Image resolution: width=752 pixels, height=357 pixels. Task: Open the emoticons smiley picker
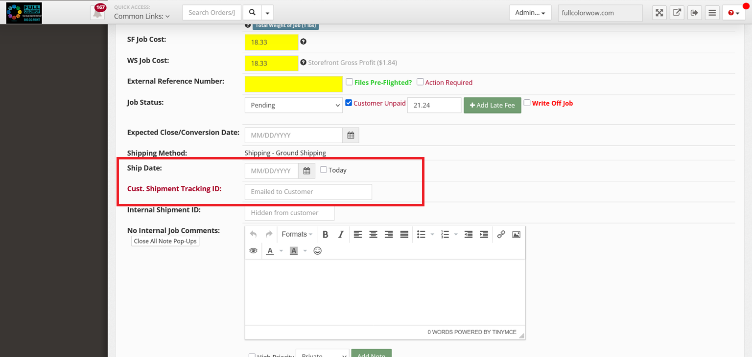point(317,250)
